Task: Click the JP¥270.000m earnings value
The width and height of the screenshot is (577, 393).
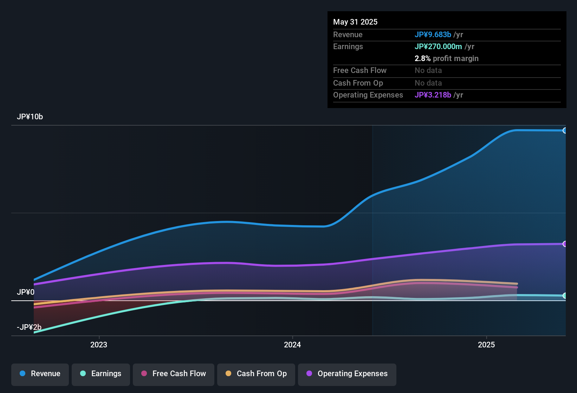Action: point(438,47)
